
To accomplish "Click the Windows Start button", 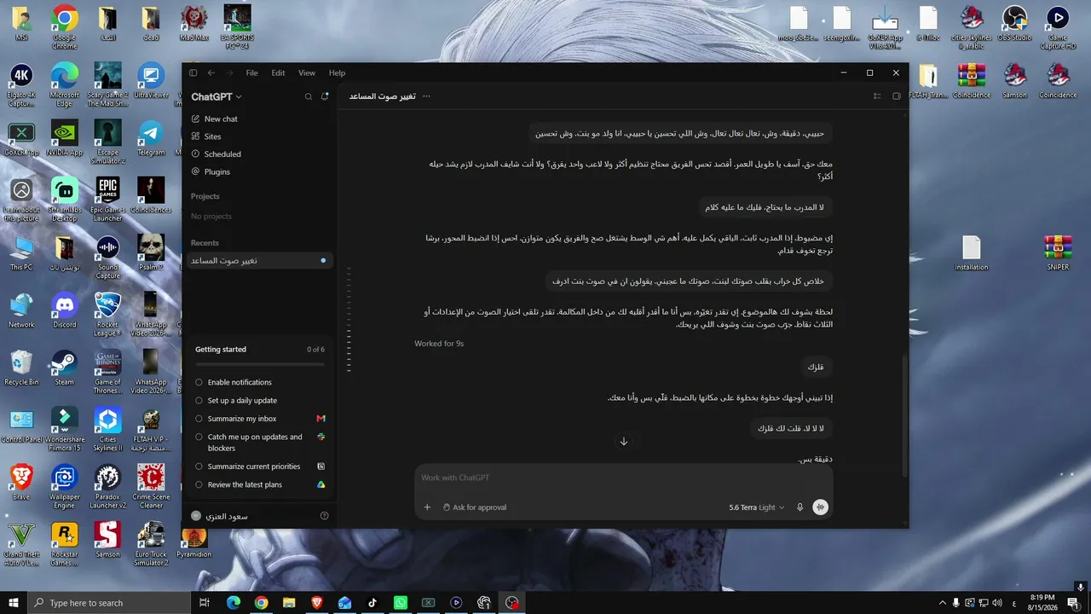I will pos(14,603).
